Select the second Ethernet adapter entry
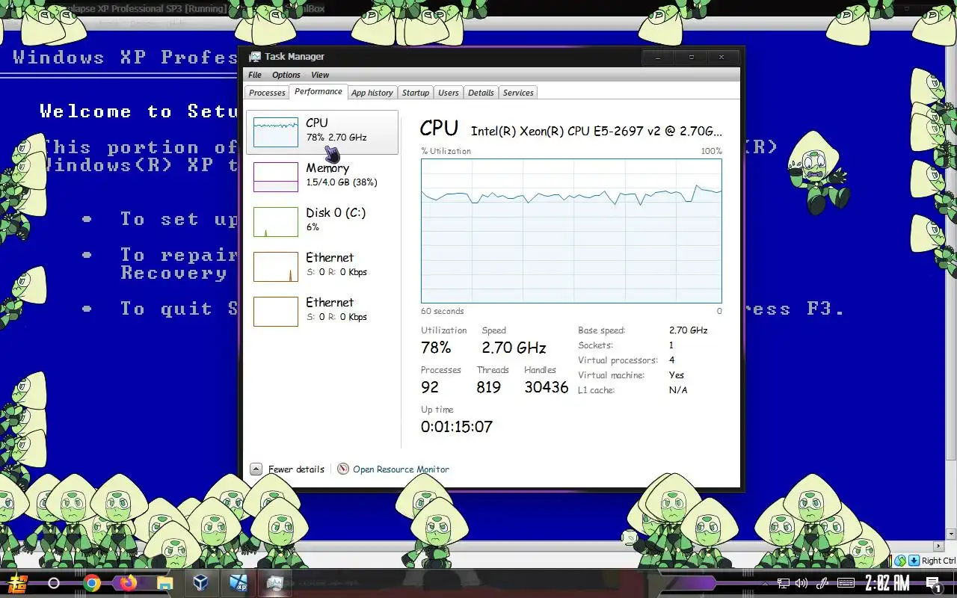This screenshot has height=598, width=957. (322, 312)
